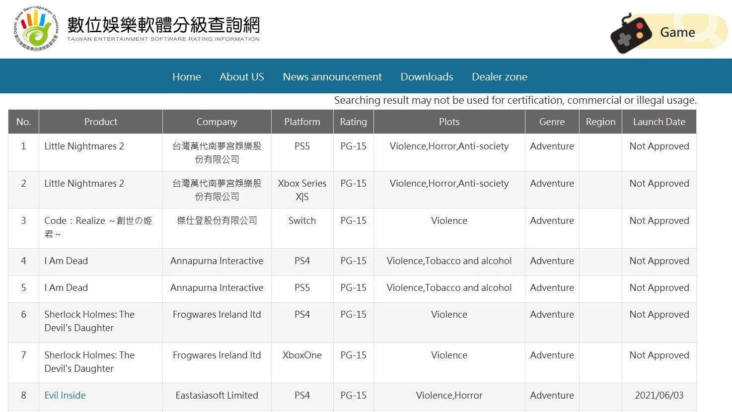Click the game controller icon
The height and width of the screenshot is (412, 732).
pyautogui.click(x=630, y=33)
